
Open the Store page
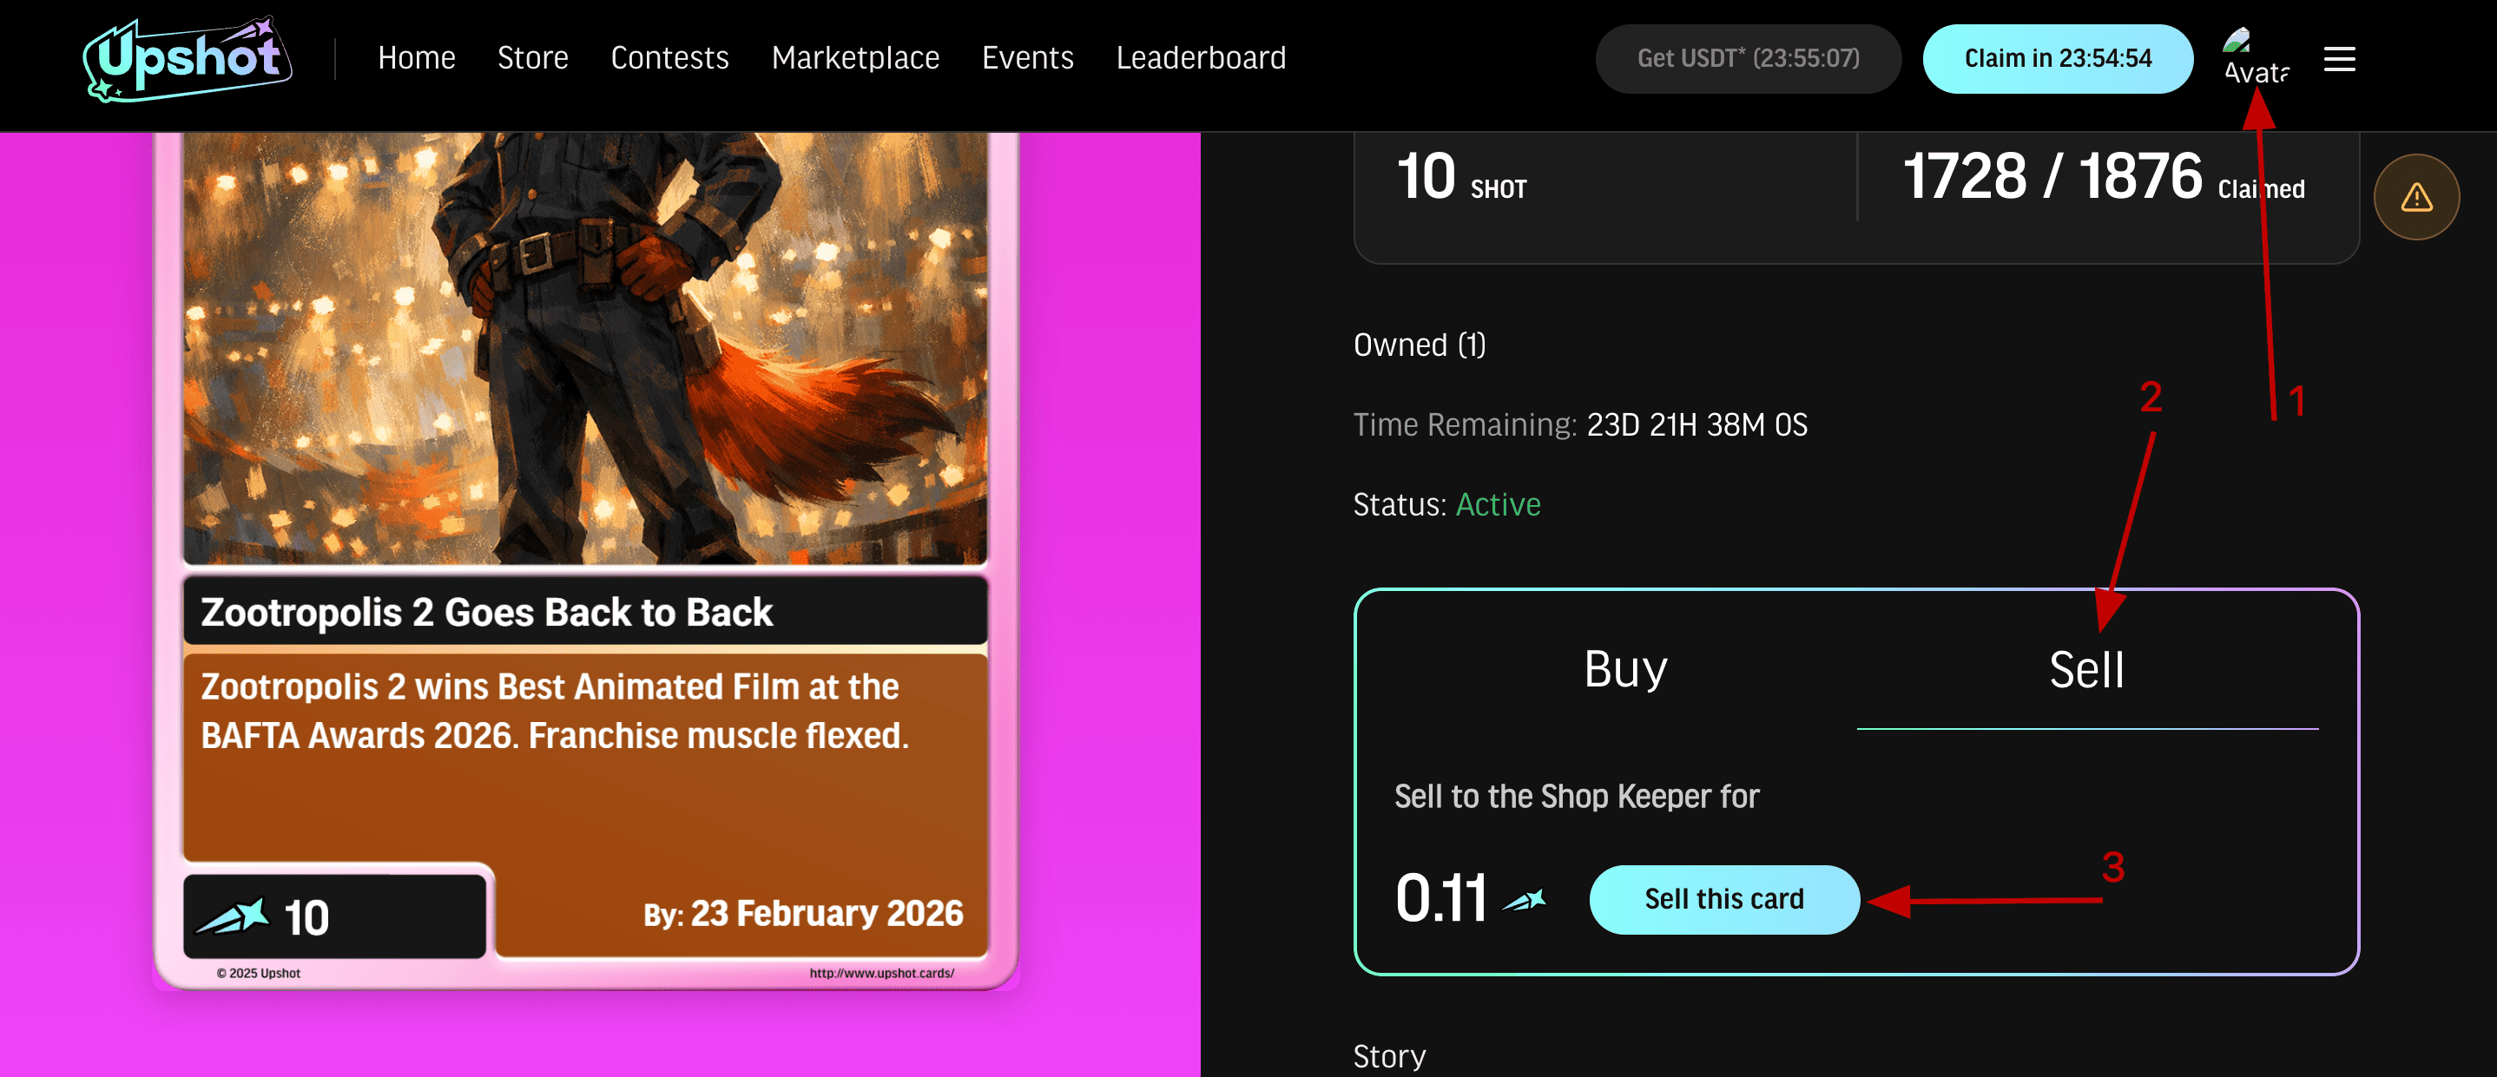pyautogui.click(x=532, y=58)
